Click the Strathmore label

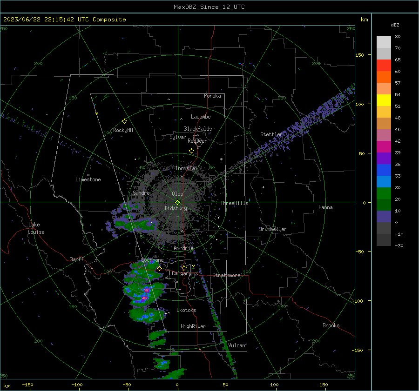227,275
